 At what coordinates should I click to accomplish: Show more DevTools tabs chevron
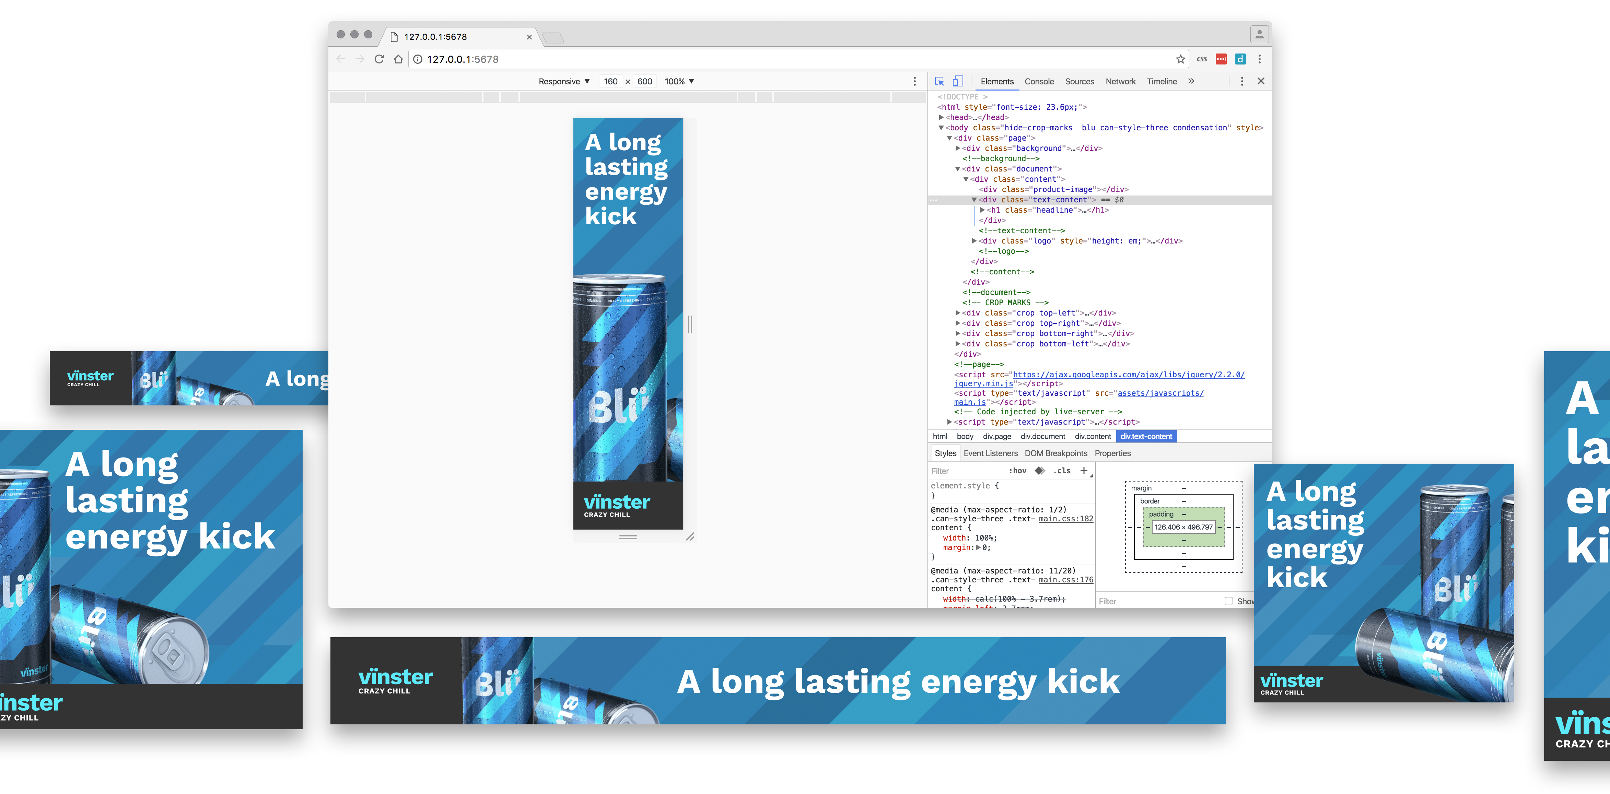pyautogui.click(x=1191, y=81)
